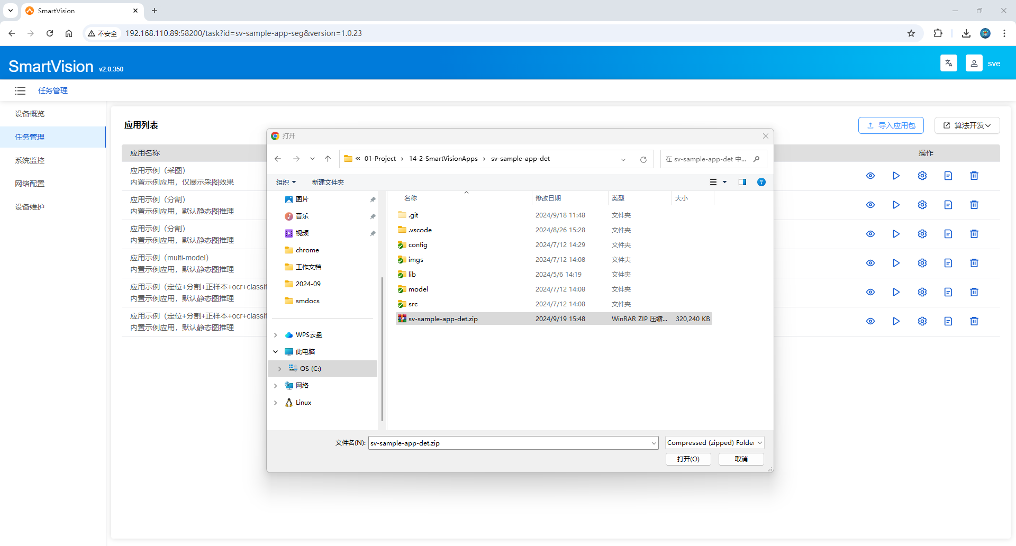Screen dimensions: 1016x546
Task: Run the 应用示例（采图）app with play icon
Action: [x=896, y=176]
